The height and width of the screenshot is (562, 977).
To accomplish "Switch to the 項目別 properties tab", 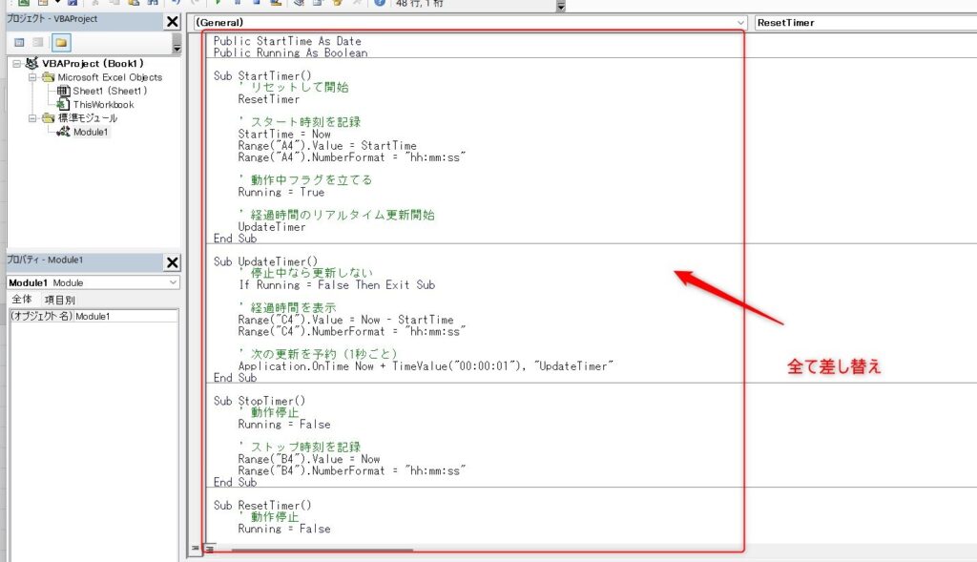I will pyautogui.click(x=60, y=300).
